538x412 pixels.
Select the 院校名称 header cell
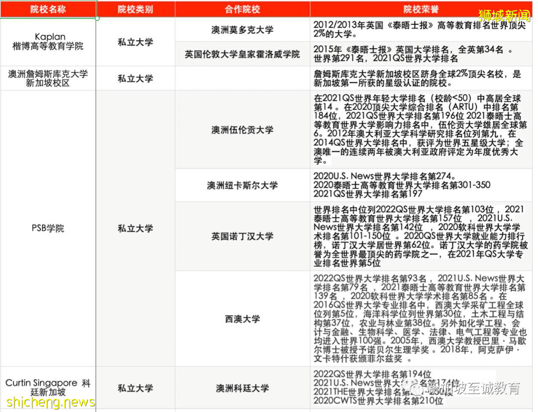pyautogui.click(x=48, y=8)
